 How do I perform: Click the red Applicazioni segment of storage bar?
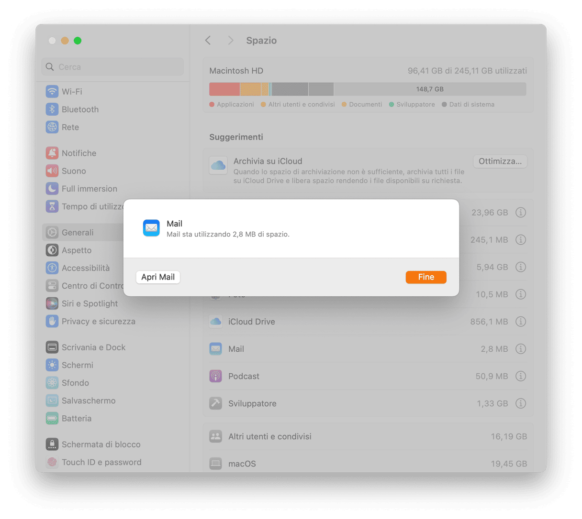(224, 89)
